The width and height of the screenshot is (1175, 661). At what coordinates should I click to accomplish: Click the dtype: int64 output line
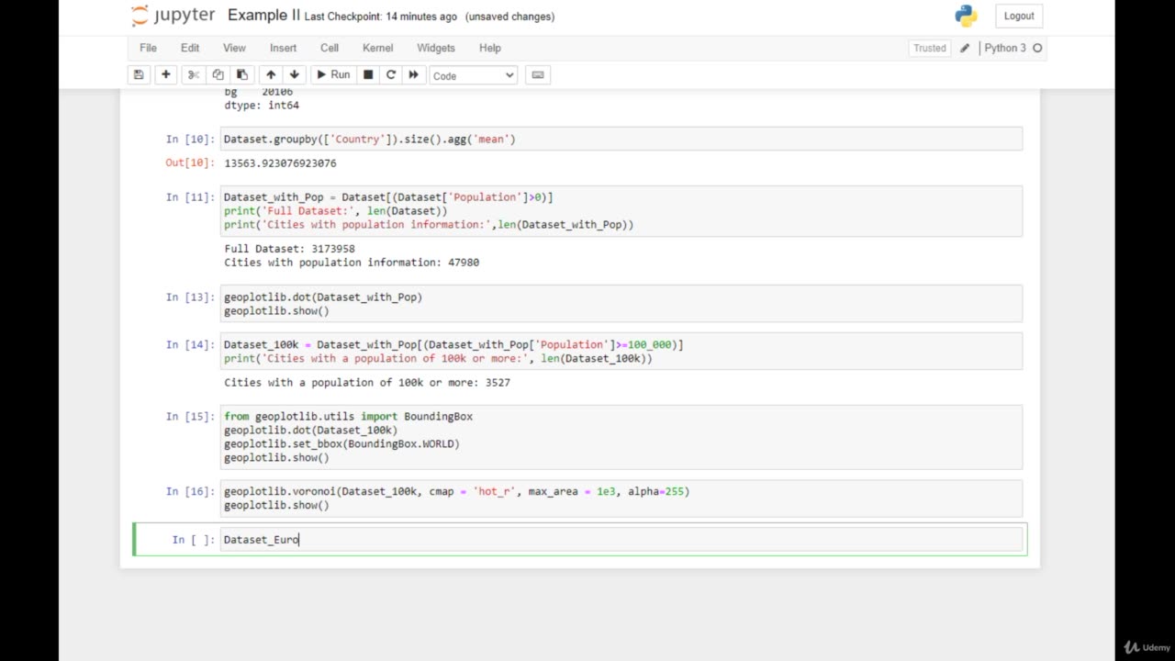coord(262,106)
